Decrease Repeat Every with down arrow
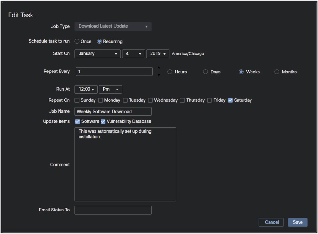 pyautogui.click(x=159, y=75)
